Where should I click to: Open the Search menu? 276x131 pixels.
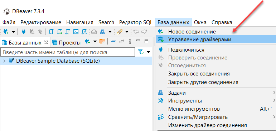[106, 22]
